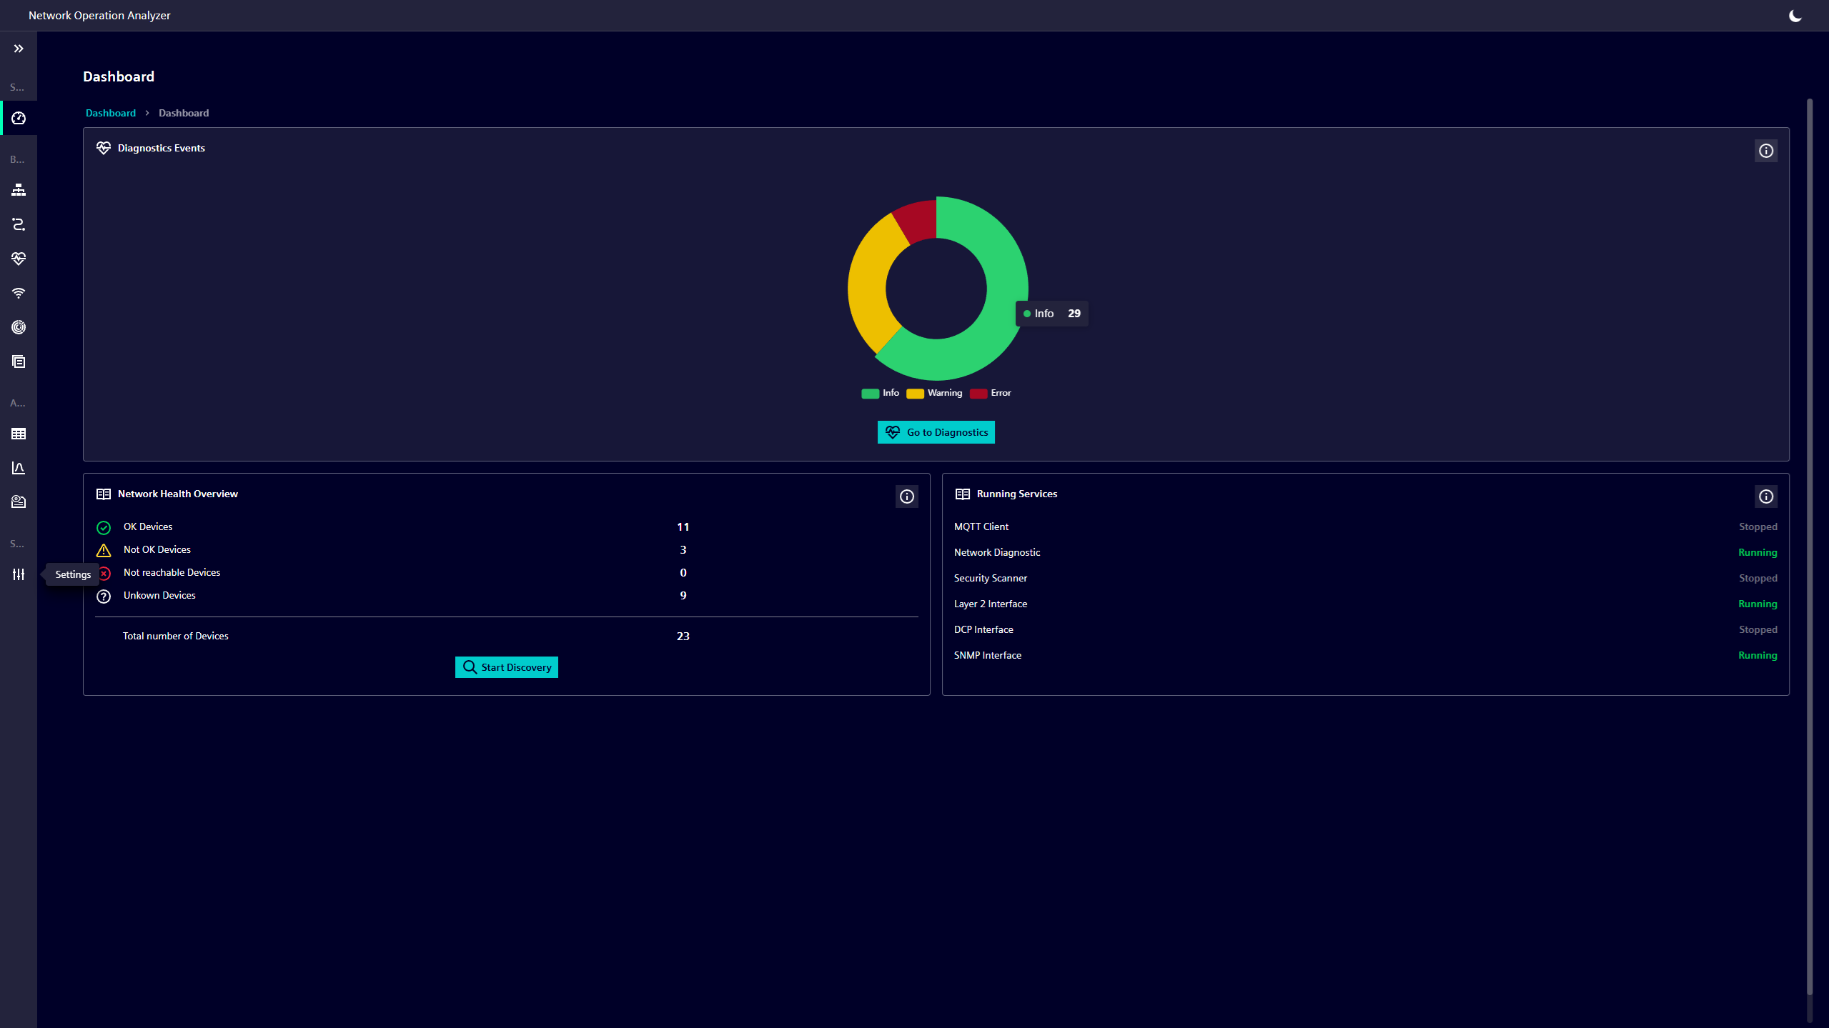This screenshot has height=1028, width=1829.
Task: Click Start Discovery button
Action: pyautogui.click(x=506, y=667)
